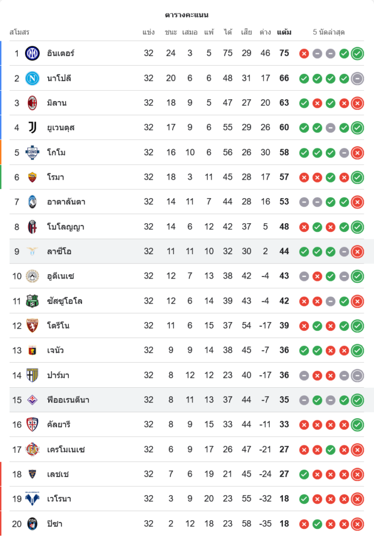This screenshot has height=543, width=374.
Task: Click the Atalanta club crest icon
Action: (33, 202)
